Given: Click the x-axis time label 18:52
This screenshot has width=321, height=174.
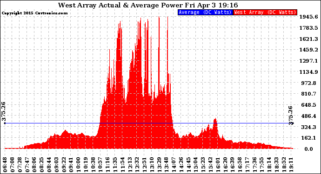Looking at the screenshot, I should [x=284, y=165].
